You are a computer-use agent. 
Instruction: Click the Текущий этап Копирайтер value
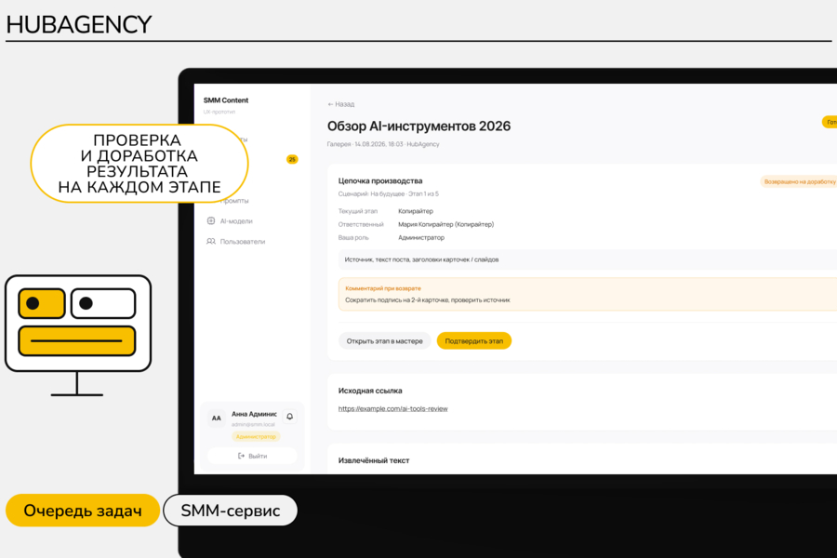416,211
